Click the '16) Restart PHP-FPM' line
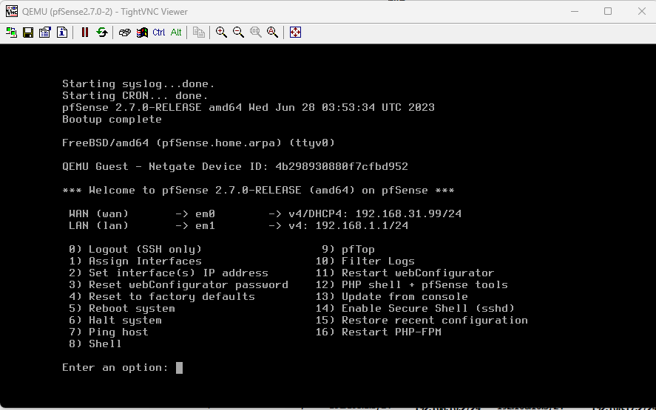656x410 pixels. [x=378, y=332]
